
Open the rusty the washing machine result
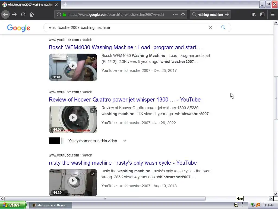[123, 163]
